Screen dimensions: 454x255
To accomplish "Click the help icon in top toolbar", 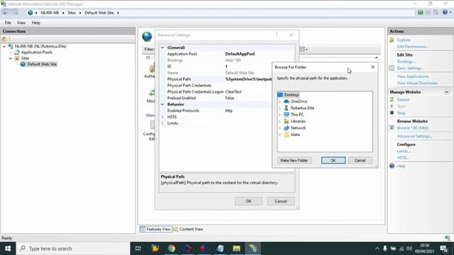I will coord(445,12).
